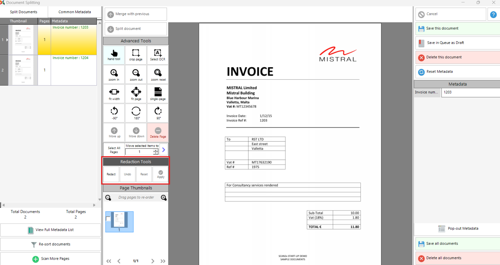Select the hand tool
Screen dimensions: 500x265
pyautogui.click(x=114, y=55)
